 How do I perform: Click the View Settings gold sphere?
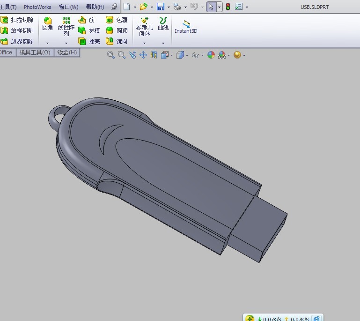[x=237, y=55]
